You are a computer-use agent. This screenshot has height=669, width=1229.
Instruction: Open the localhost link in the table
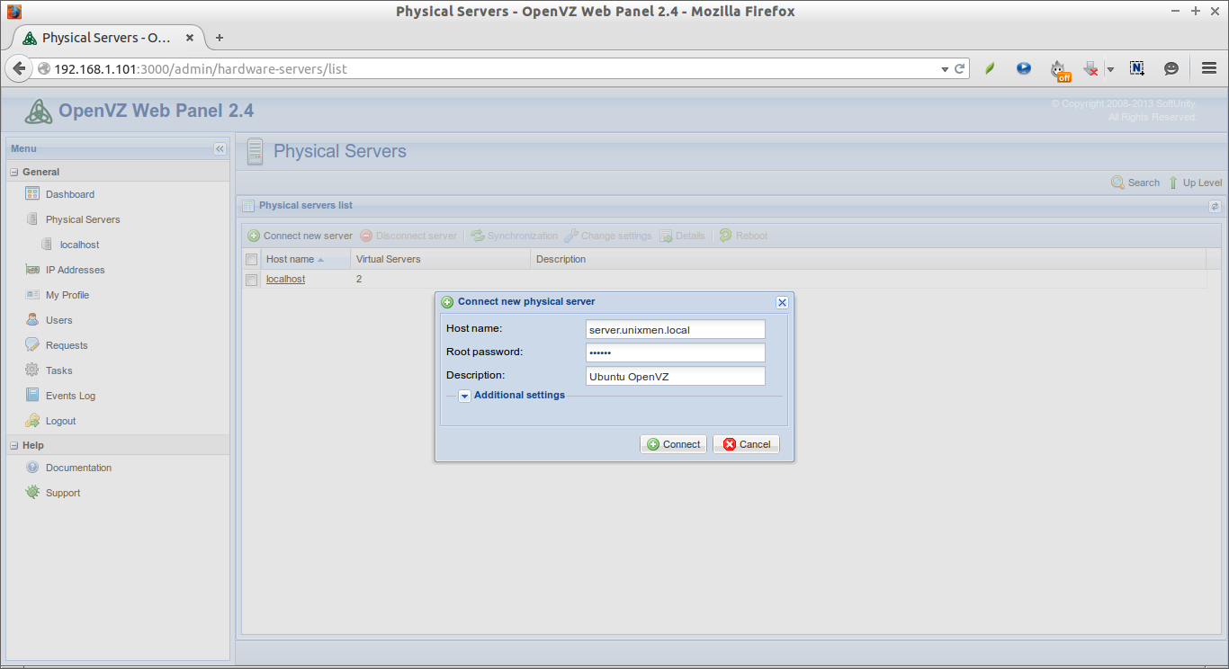pos(285,280)
